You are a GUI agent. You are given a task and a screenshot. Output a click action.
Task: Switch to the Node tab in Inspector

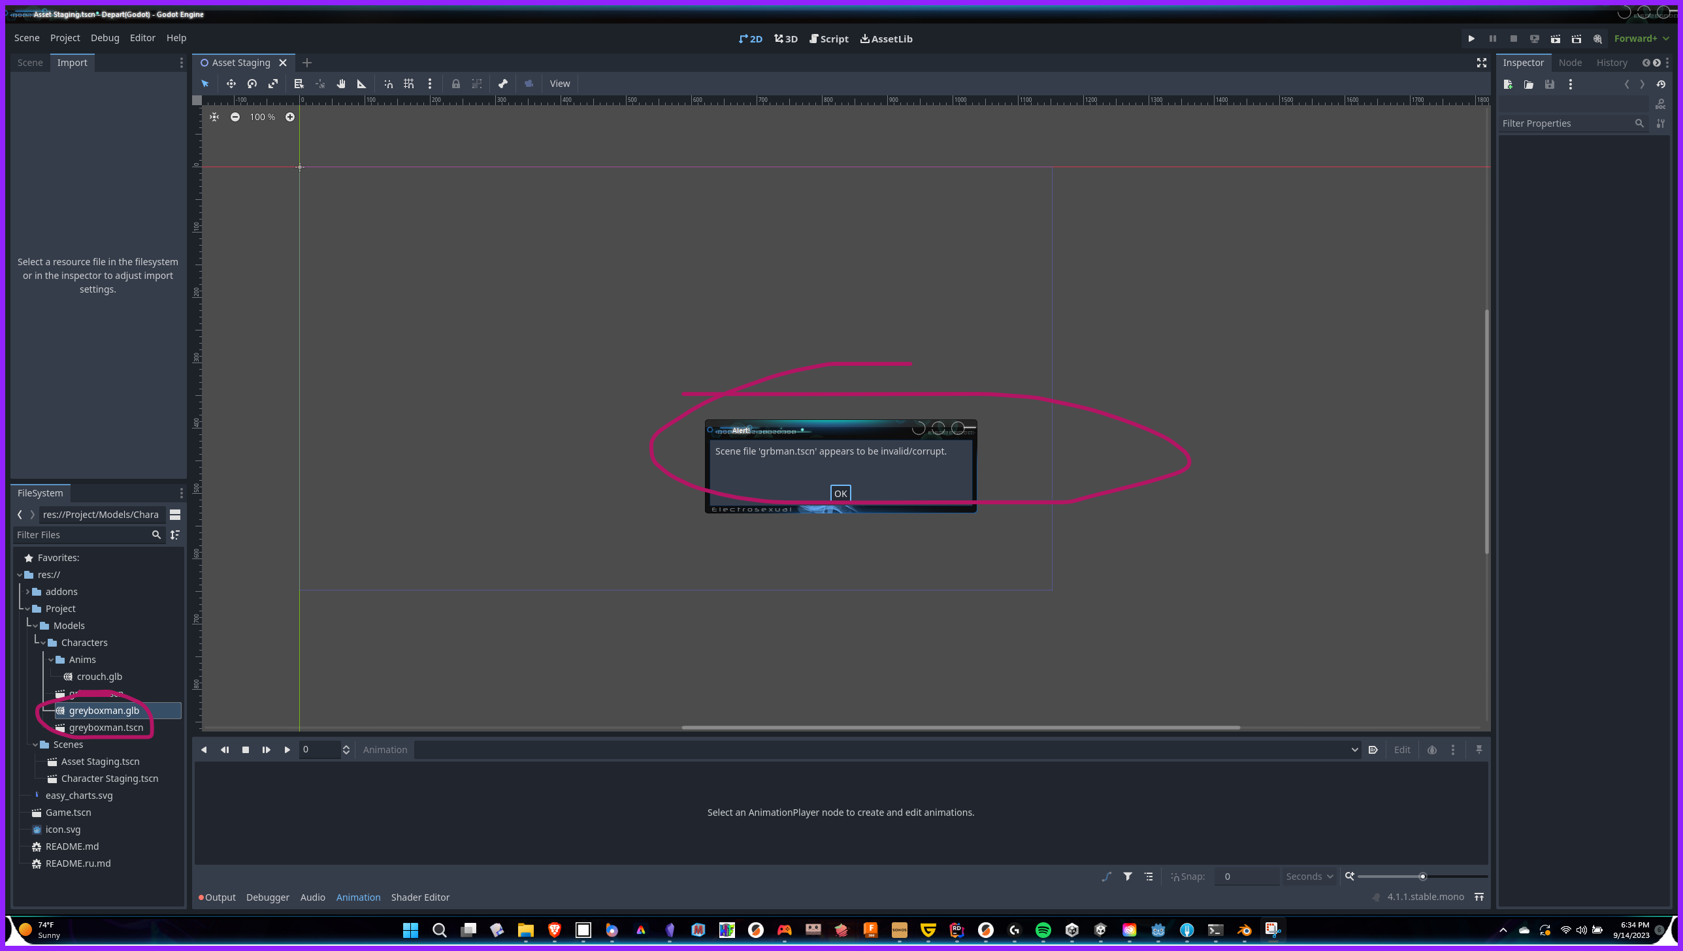click(1571, 62)
